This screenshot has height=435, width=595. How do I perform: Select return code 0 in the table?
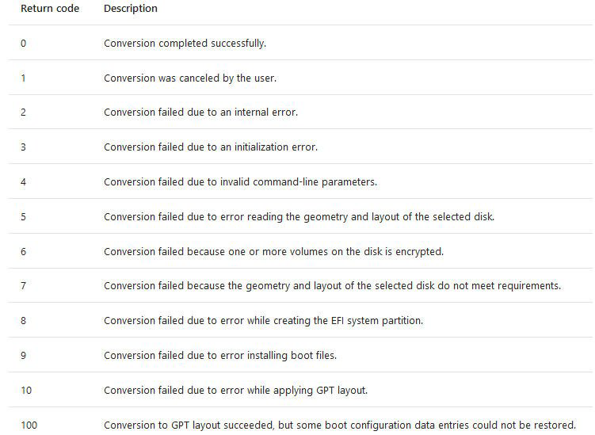[x=24, y=44]
